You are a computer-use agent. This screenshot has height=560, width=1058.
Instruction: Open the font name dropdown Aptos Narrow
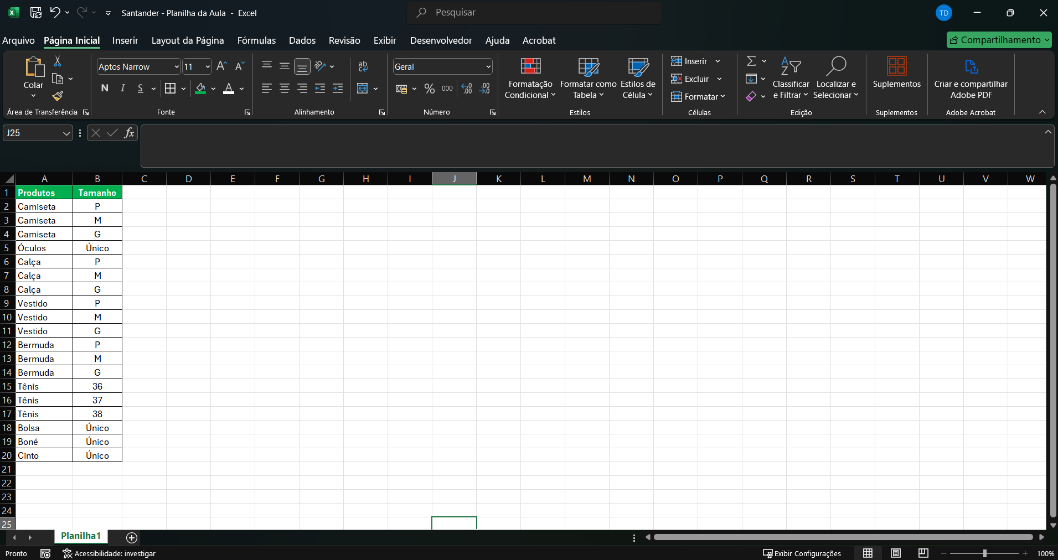tap(177, 67)
